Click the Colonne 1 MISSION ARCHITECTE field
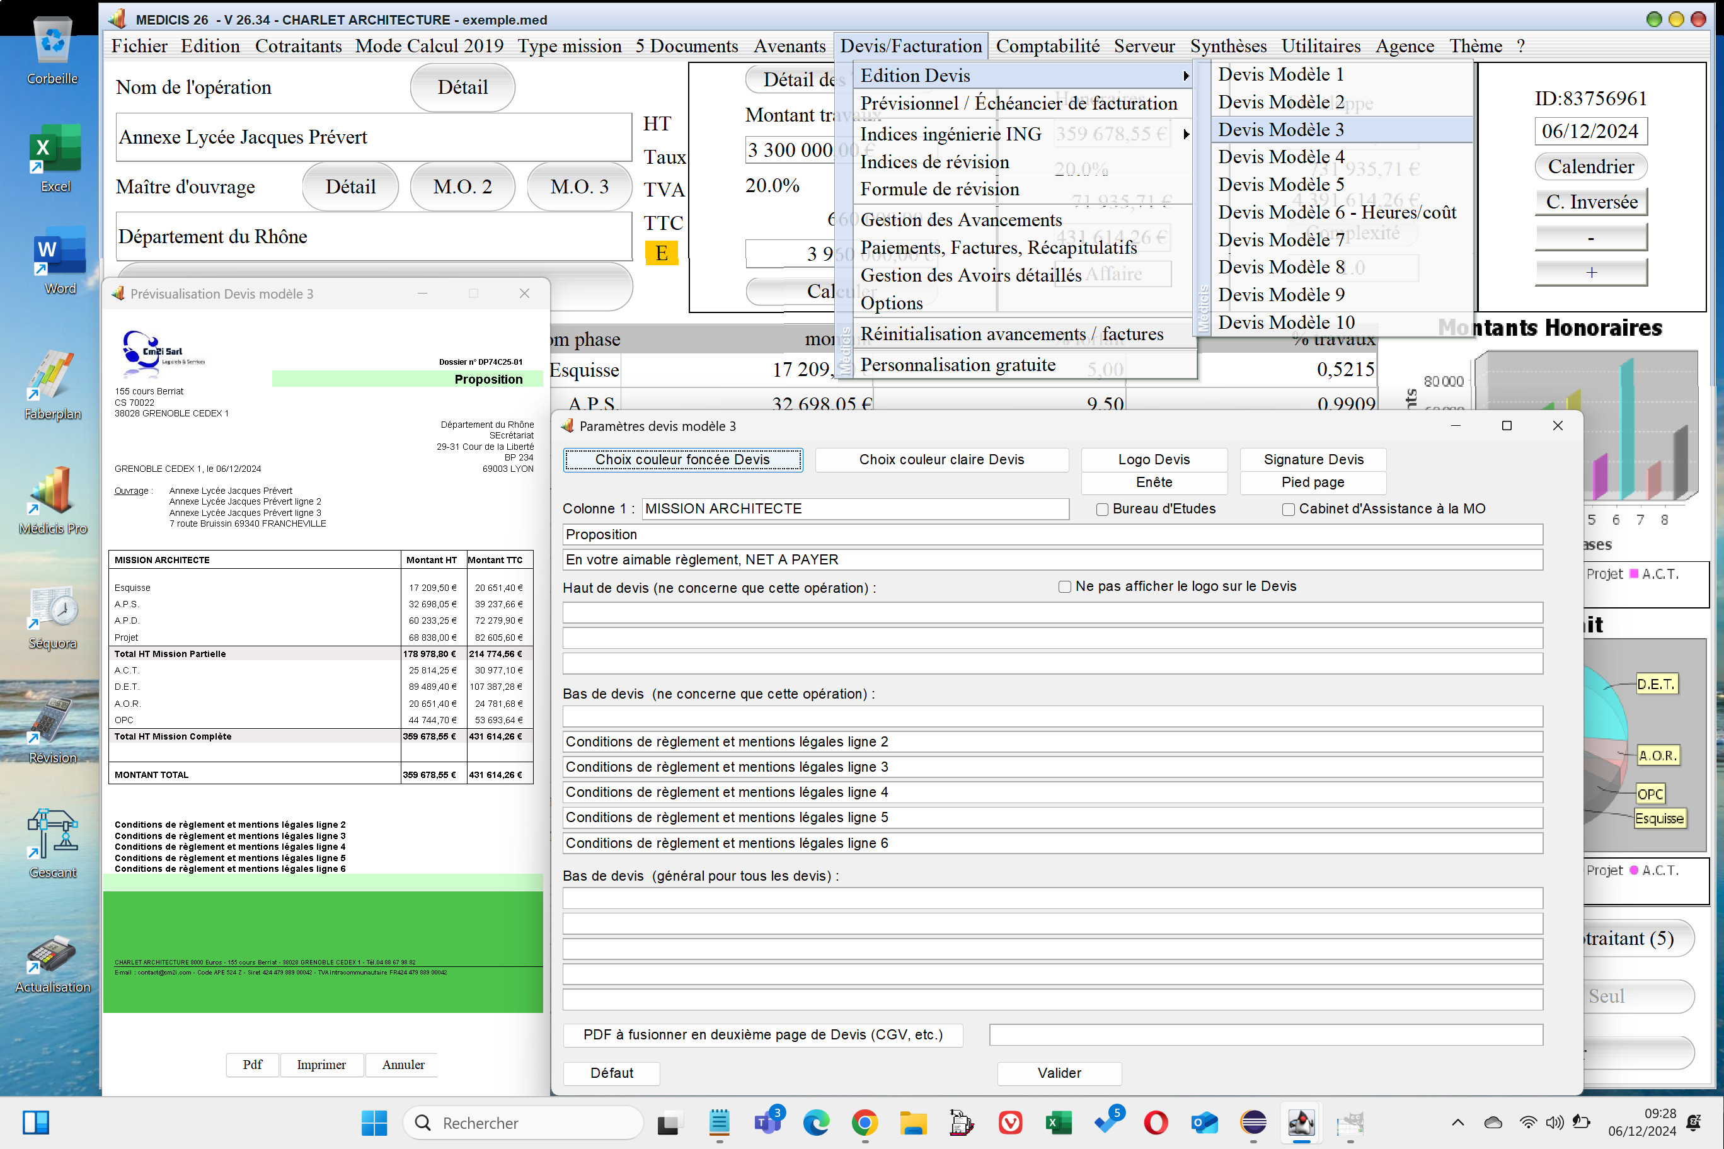 pyautogui.click(x=856, y=508)
